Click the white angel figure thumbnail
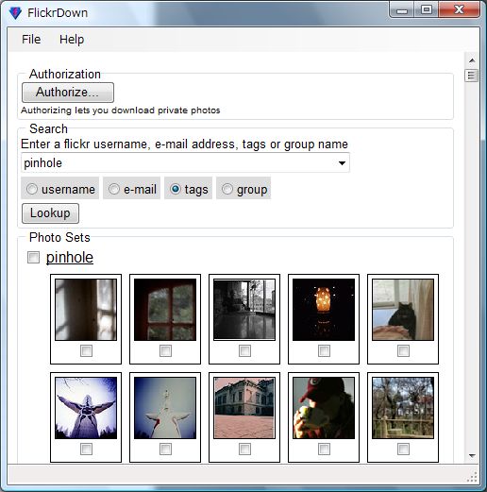The height and width of the screenshot is (492, 487). [165, 408]
